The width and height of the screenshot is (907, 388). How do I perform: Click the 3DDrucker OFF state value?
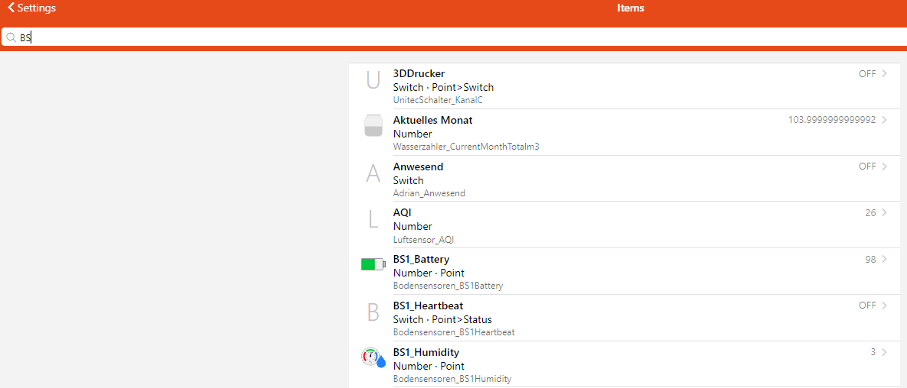point(867,74)
